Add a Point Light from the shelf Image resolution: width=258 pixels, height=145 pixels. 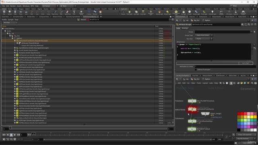pos(129,12)
